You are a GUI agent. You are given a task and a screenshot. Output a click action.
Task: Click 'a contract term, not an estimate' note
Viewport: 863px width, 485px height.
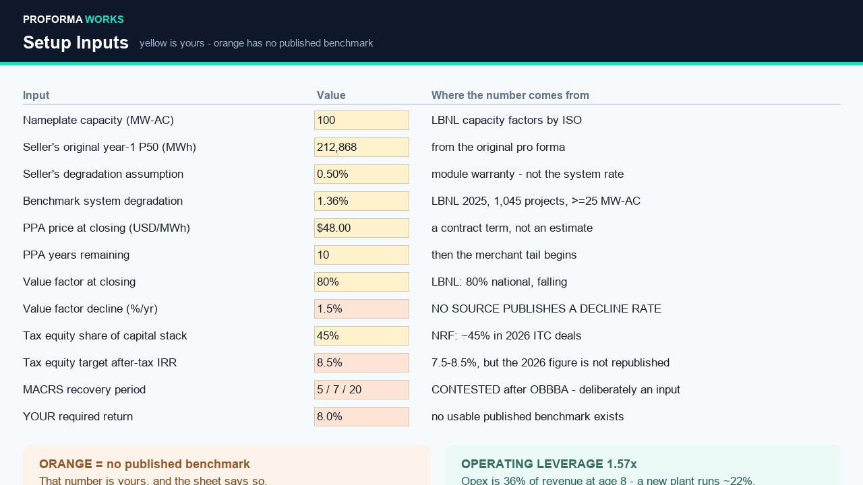coord(512,228)
